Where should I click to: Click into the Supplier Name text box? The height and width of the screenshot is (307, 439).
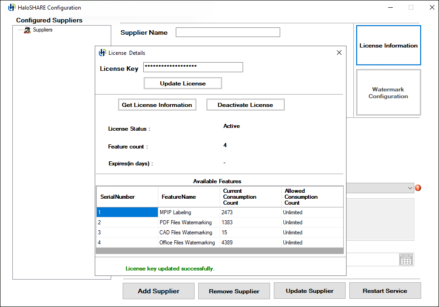[x=228, y=32]
